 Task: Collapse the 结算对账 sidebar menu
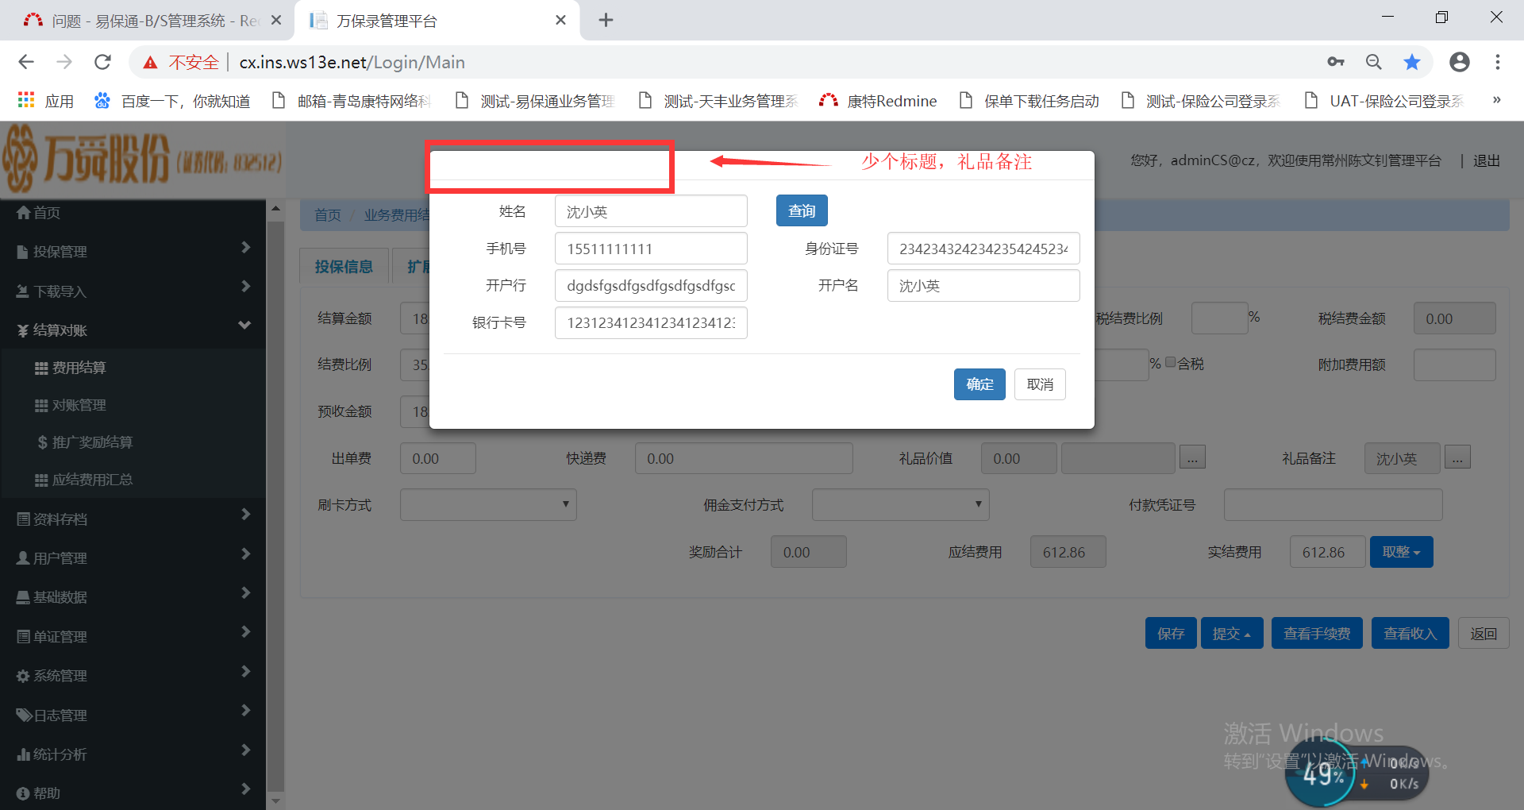pyautogui.click(x=133, y=330)
